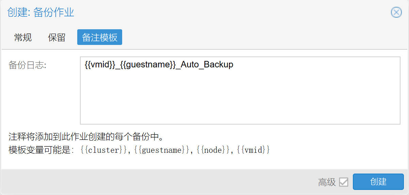Click the 备份日志 field label

coord(27,65)
